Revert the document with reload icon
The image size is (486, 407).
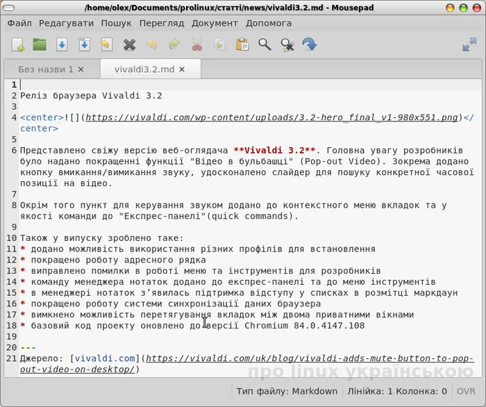tap(107, 44)
